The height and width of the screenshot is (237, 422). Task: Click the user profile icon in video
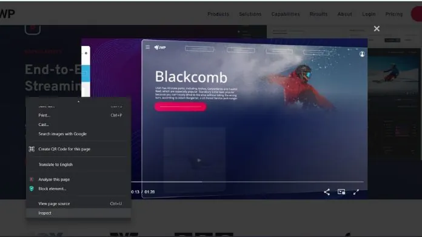click(362, 54)
